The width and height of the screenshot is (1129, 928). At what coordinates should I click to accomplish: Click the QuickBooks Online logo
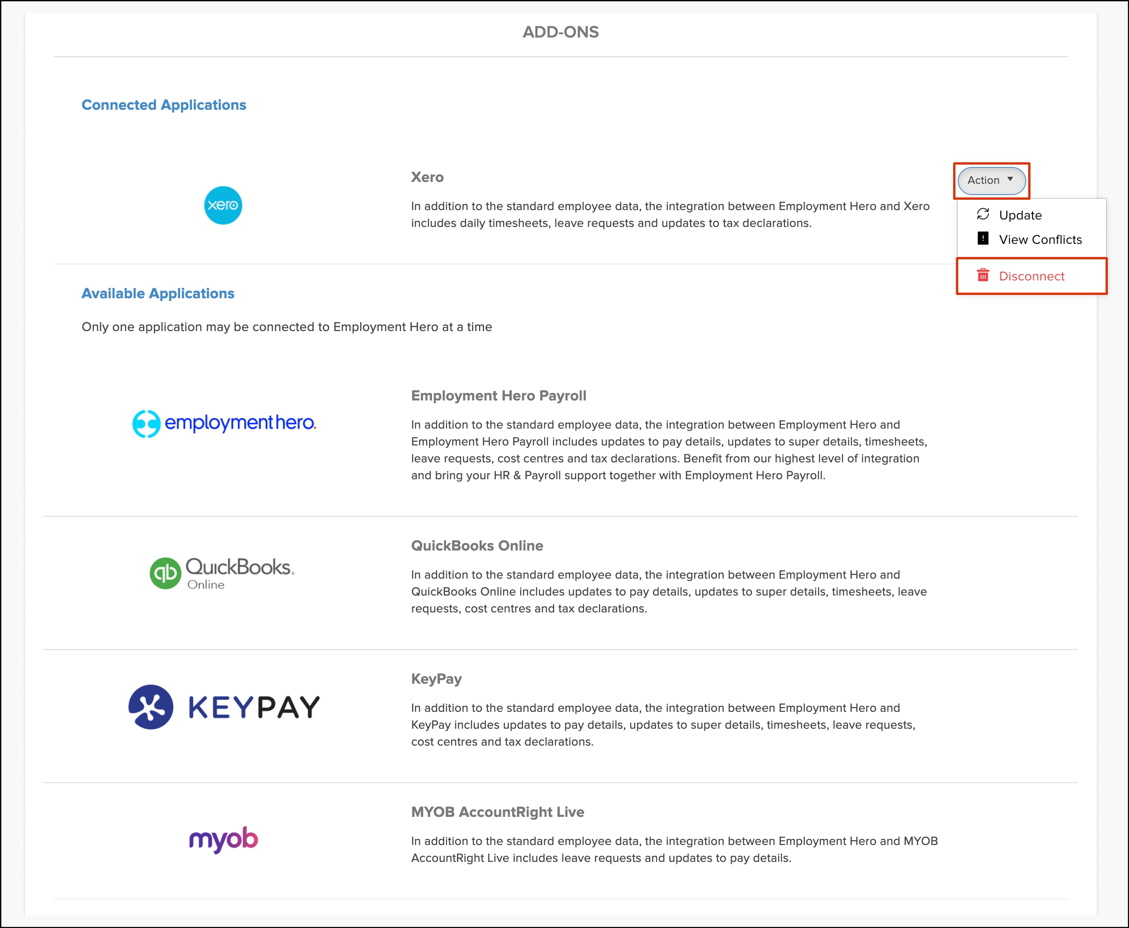(222, 573)
